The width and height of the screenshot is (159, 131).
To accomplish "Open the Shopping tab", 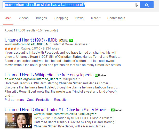I will [x=61, y=18].
